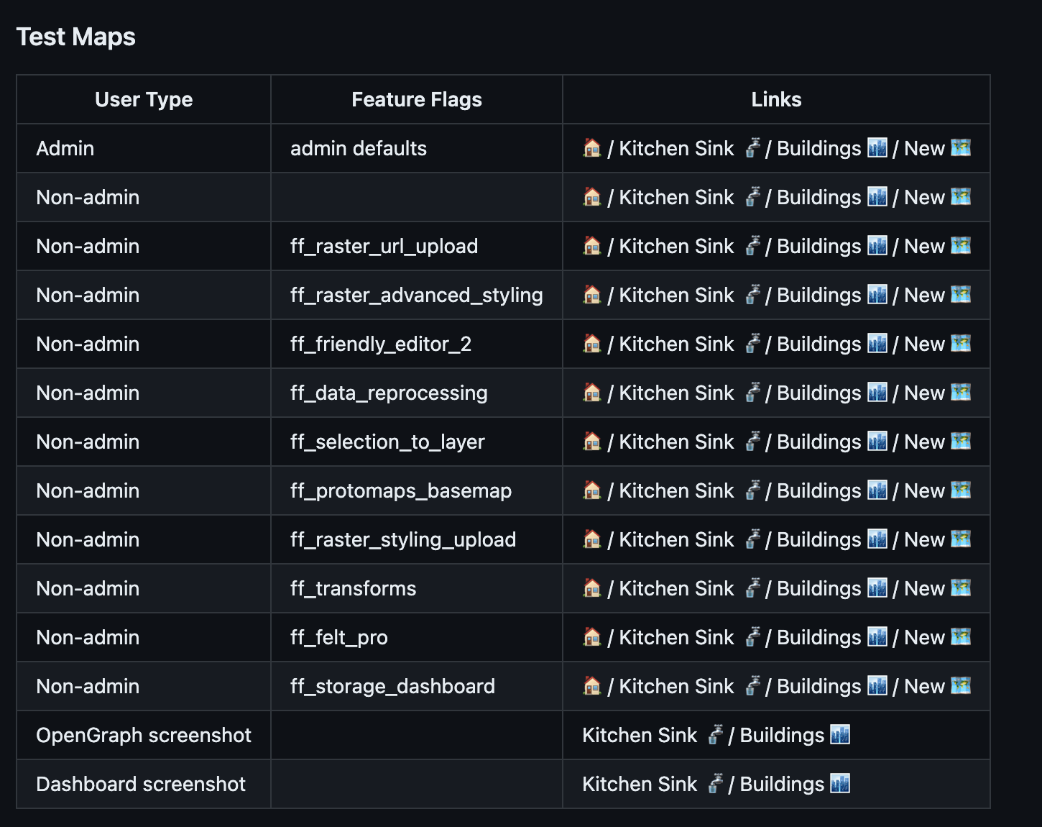
Task: Click the New map icon in the ff_raster_url_upload row
Action: pos(961,246)
